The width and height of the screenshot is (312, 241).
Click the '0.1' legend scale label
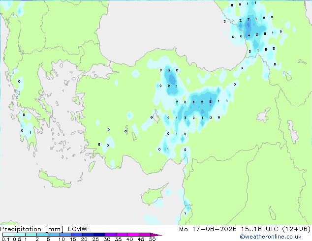tap(5, 239)
